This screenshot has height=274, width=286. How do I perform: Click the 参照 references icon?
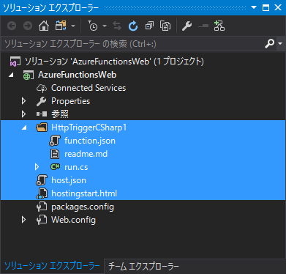(x=42, y=114)
